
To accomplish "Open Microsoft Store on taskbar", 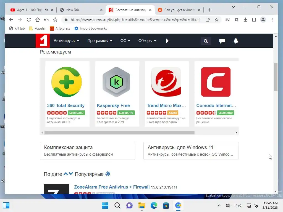I will click(x=166, y=205).
